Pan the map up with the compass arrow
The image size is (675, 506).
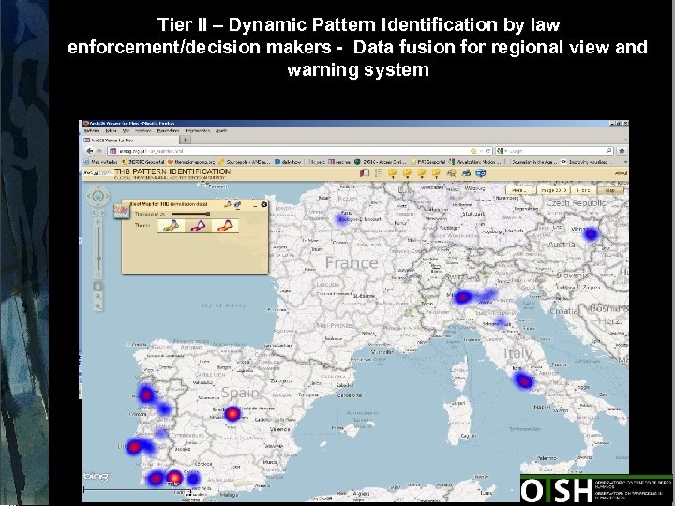97,188
